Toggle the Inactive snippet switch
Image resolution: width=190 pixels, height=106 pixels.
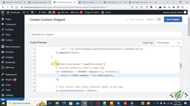158,19
